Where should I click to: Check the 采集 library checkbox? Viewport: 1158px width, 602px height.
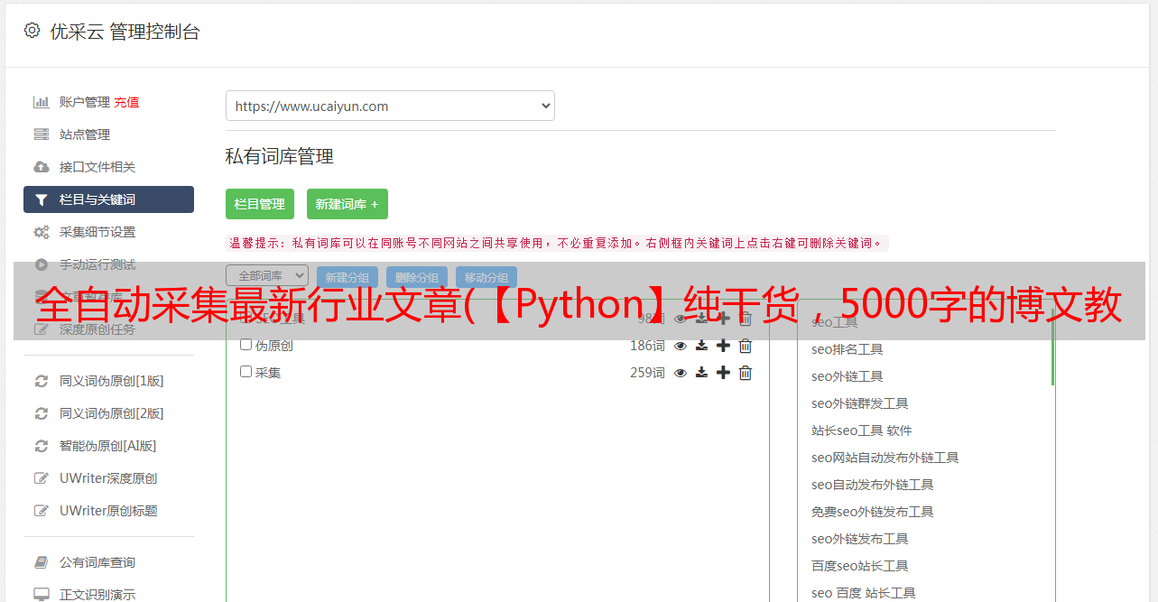(245, 372)
